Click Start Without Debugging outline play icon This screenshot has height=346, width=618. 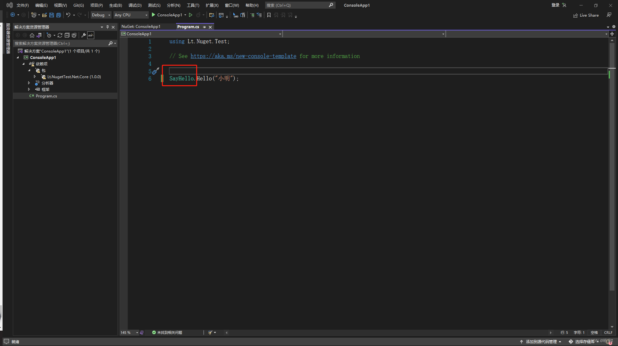[x=191, y=15]
